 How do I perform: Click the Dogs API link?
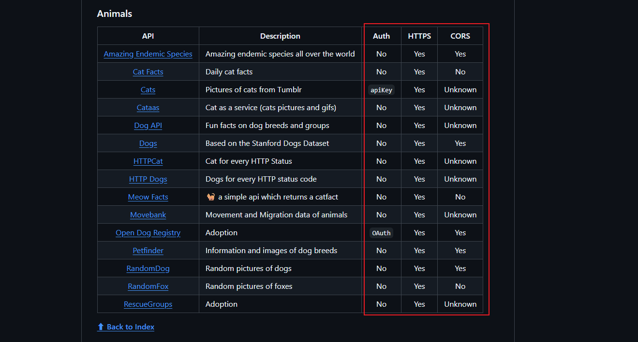tap(148, 143)
